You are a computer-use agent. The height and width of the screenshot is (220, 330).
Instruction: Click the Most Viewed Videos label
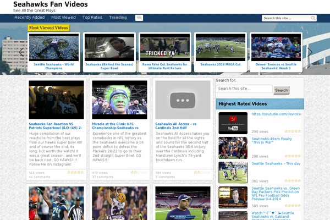point(48,28)
